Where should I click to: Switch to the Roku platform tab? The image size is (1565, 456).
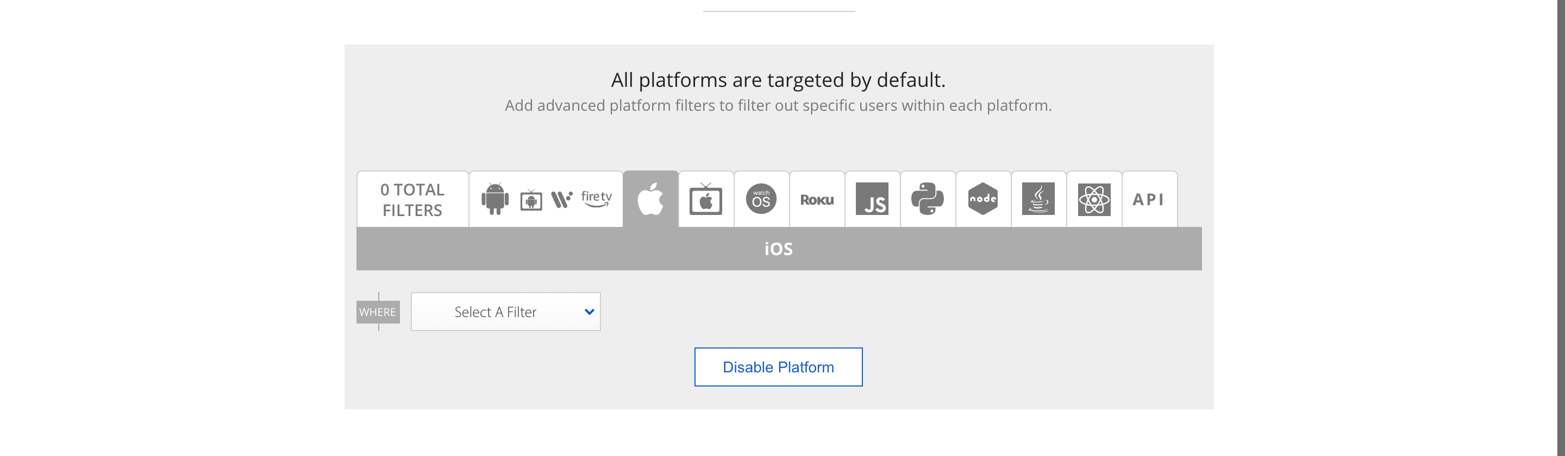point(817,199)
